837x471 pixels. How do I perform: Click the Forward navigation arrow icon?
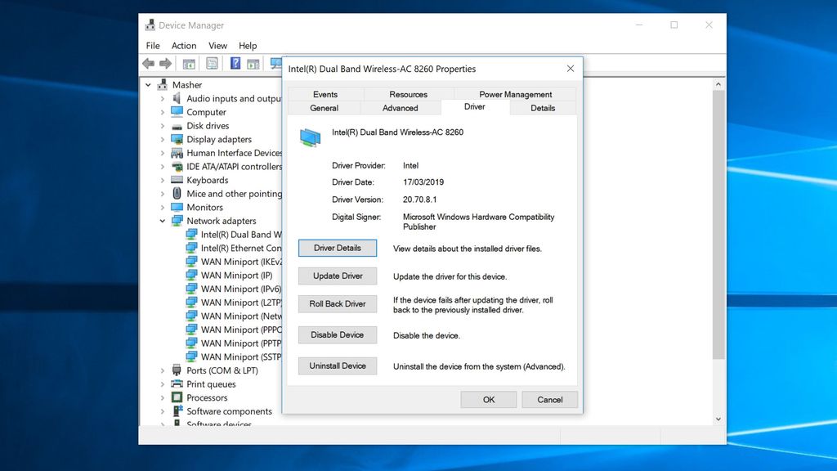point(165,63)
